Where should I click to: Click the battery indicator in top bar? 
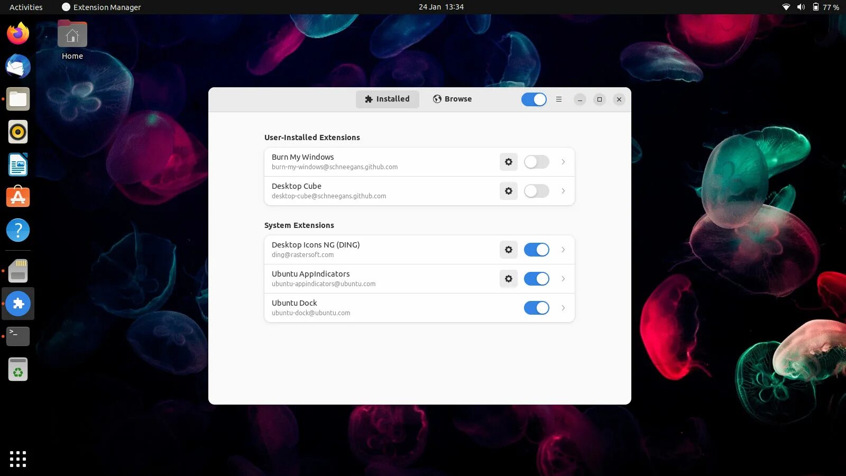pos(826,7)
